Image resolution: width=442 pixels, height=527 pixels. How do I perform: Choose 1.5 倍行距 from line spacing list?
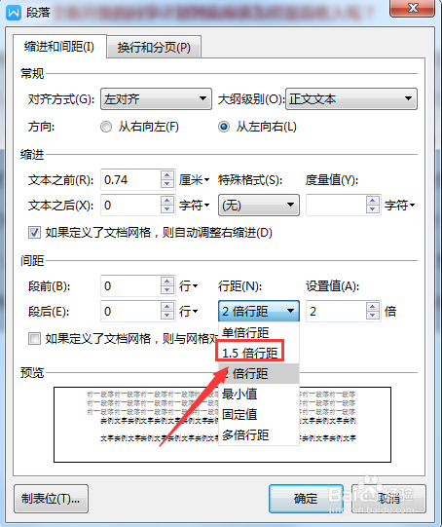coord(259,353)
